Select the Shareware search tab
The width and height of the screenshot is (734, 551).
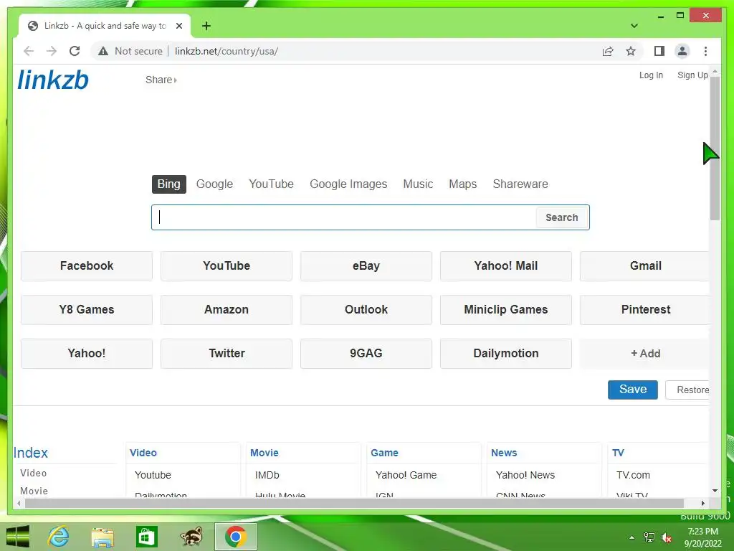coord(520,184)
